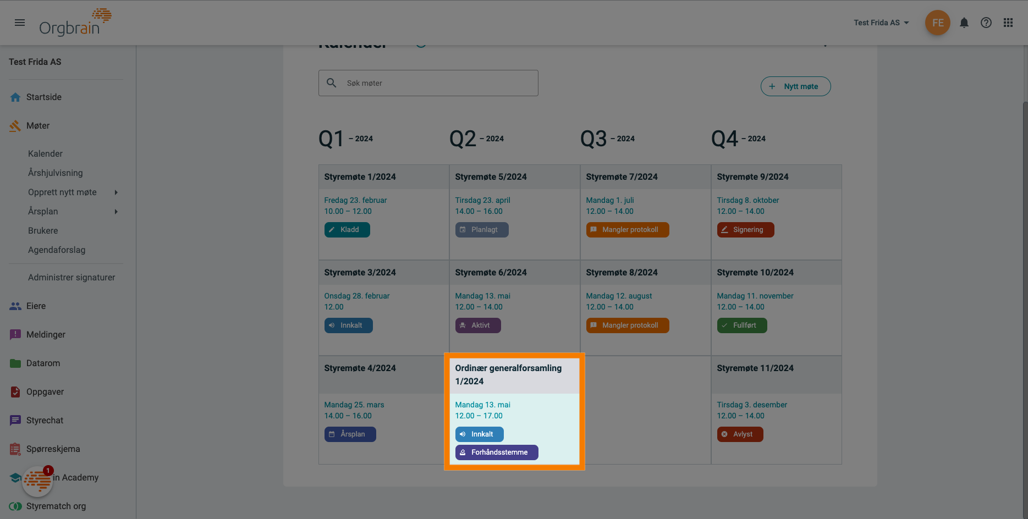
Task: Click Innkalt badge on Ordinær generalforsamling
Action: point(480,434)
